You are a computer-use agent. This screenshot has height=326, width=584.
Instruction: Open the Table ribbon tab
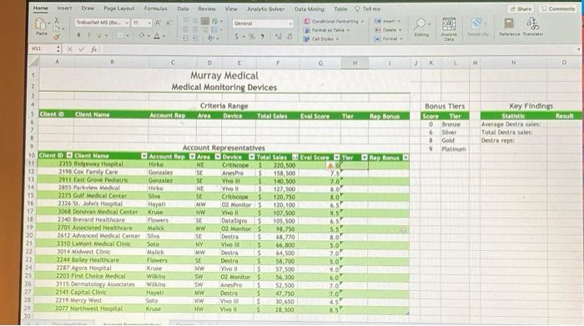(x=340, y=8)
